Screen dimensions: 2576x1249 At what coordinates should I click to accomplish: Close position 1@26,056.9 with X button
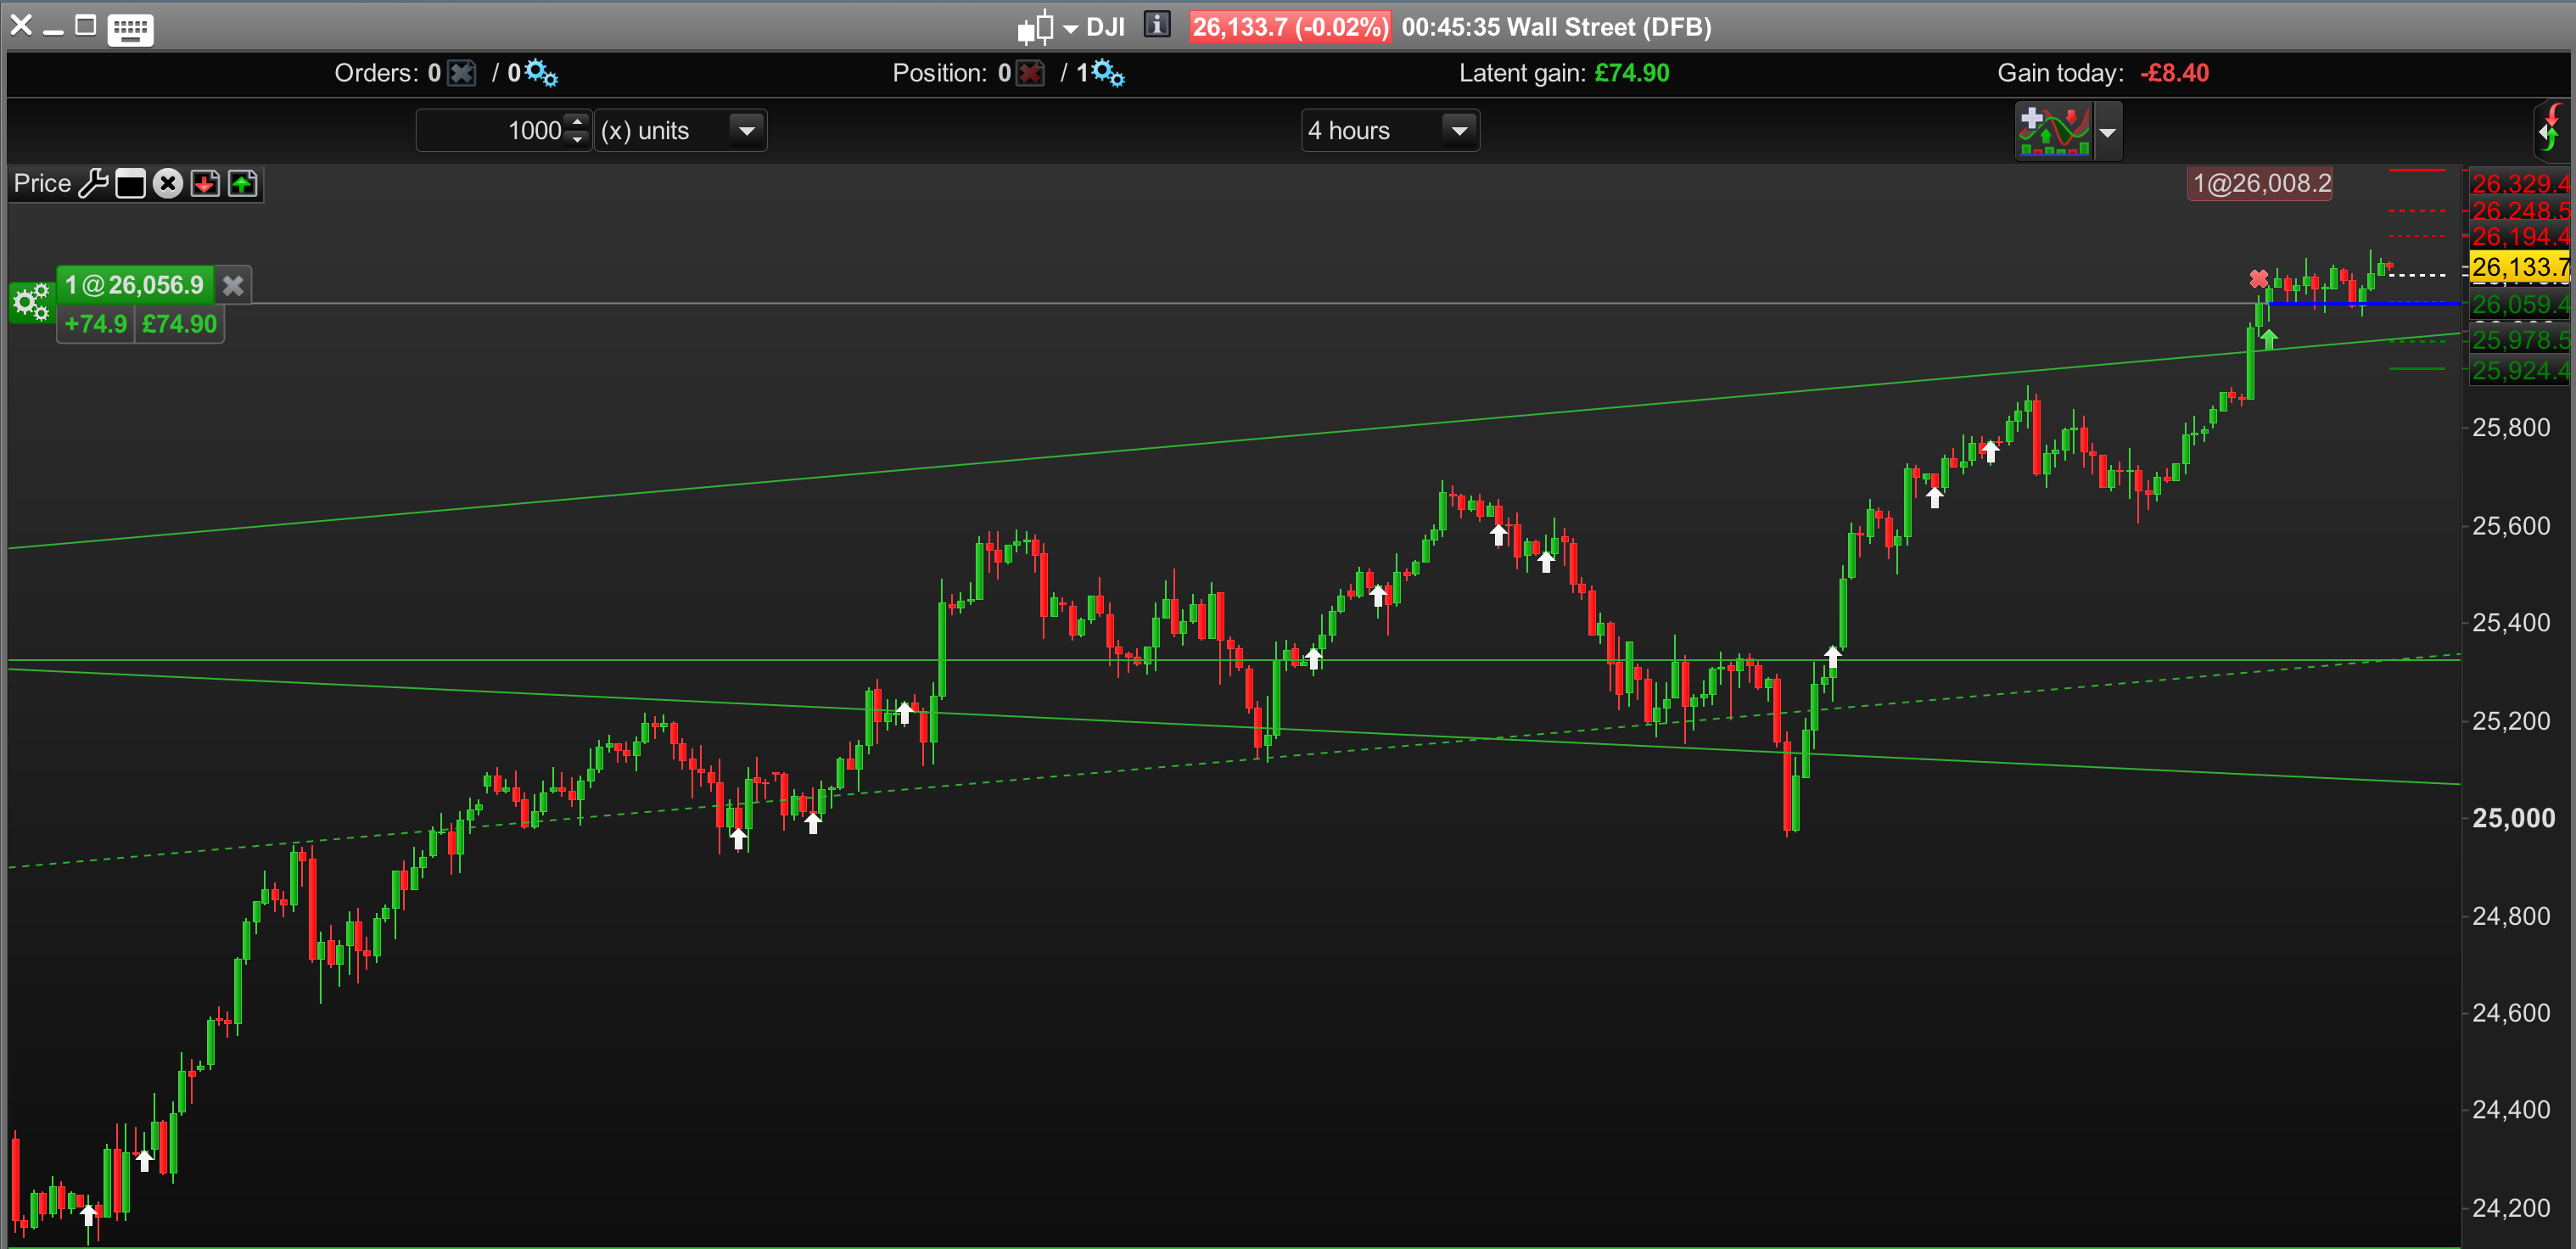[233, 286]
